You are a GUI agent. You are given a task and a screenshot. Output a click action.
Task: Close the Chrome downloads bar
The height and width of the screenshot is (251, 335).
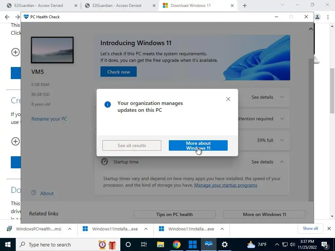329,228
